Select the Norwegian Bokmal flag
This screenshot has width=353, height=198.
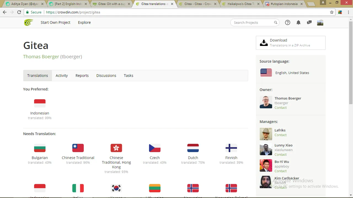tap(231, 188)
